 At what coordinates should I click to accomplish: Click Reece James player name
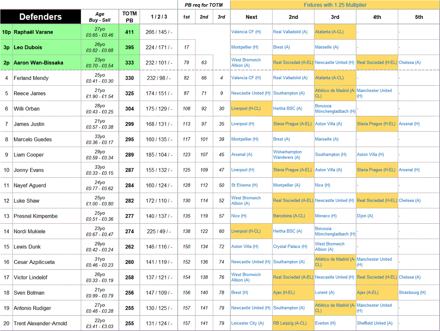[x=30, y=93]
